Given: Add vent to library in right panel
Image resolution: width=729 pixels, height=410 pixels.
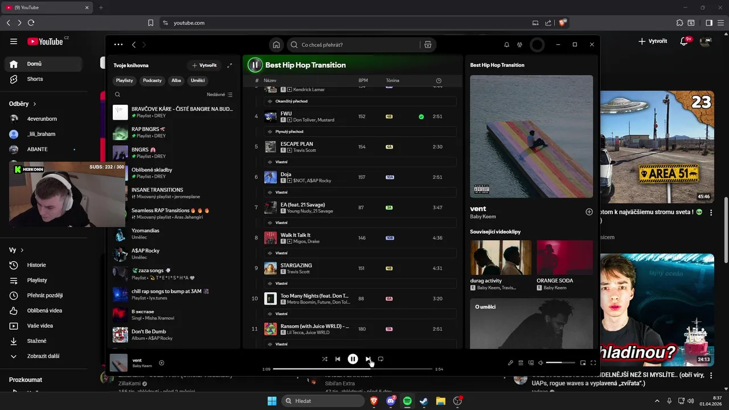Looking at the screenshot, I should coord(589,212).
